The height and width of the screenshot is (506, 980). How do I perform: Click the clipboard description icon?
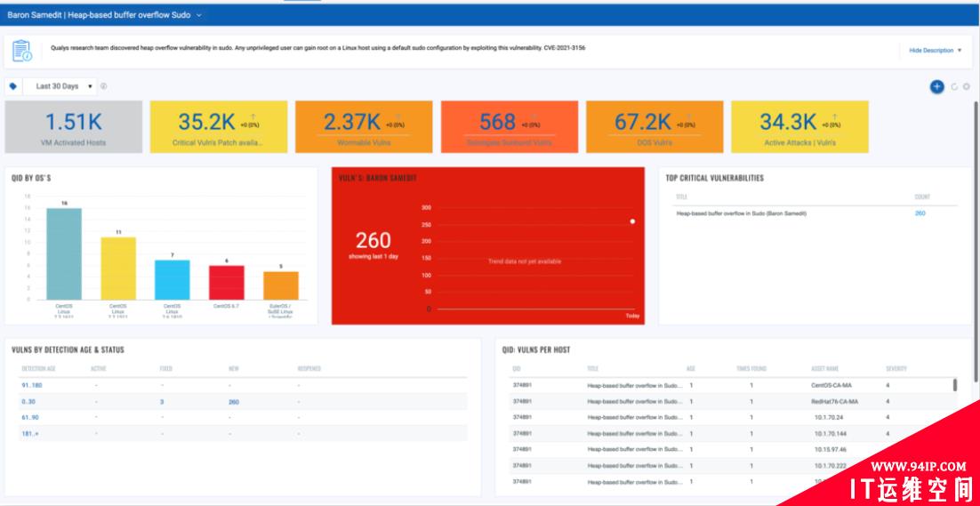pos(22,51)
